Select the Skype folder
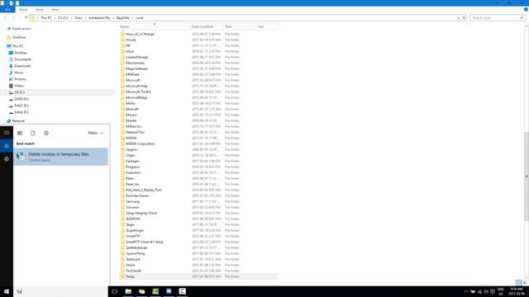Image resolution: width=529 pixels, height=297 pixels. click(130, 224)
